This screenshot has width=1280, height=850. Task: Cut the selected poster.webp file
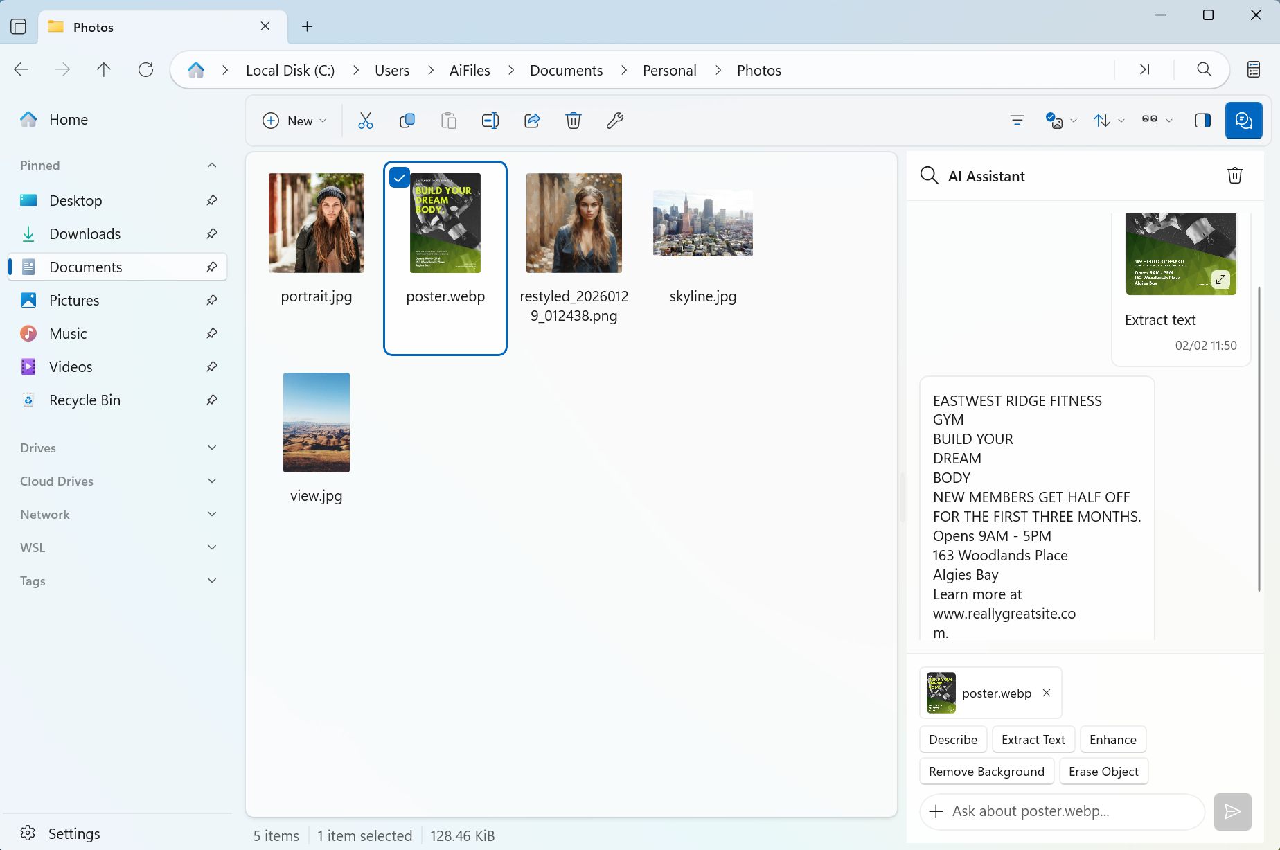tap(365, 120)
